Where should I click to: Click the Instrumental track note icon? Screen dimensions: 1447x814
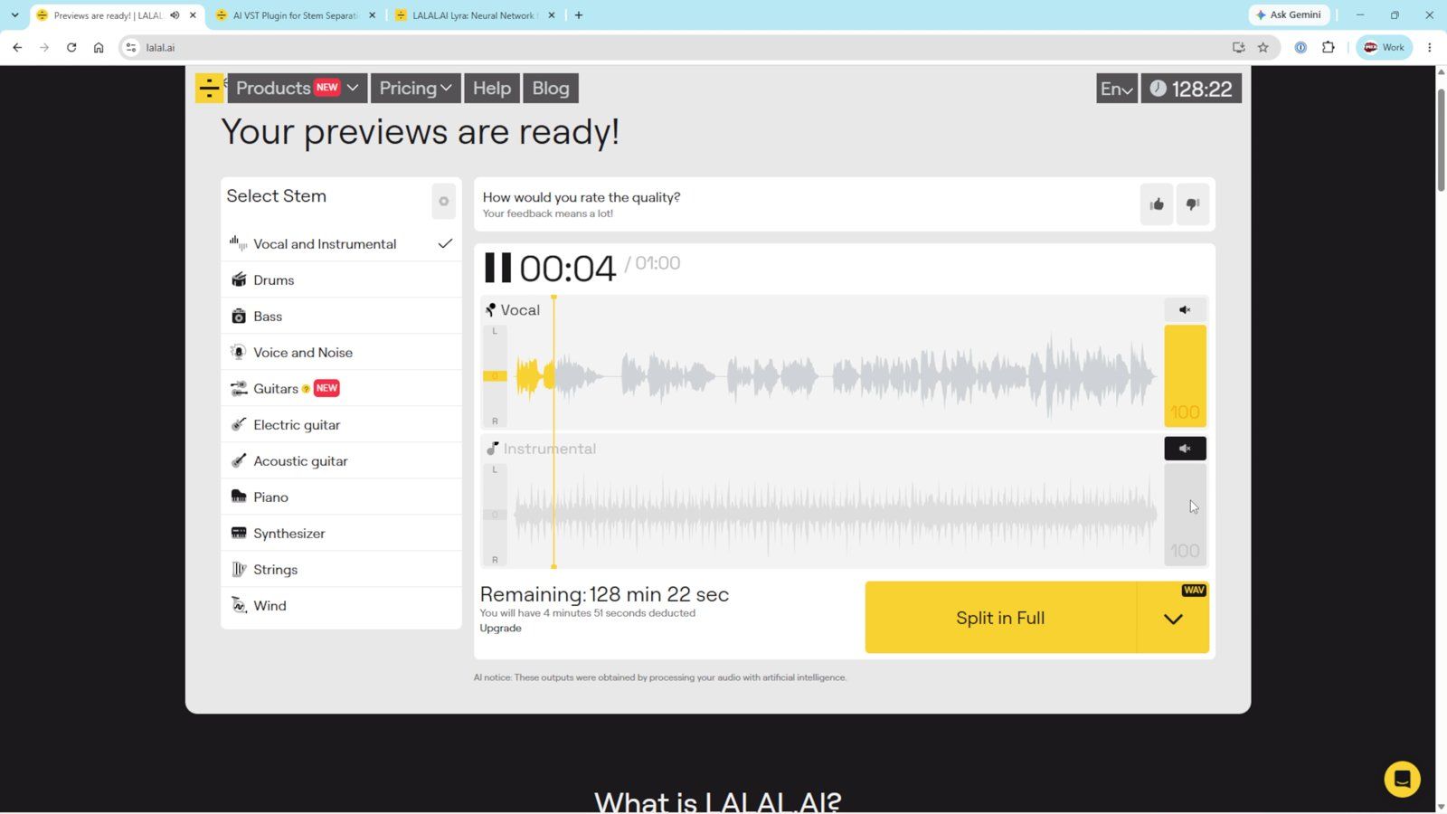[x=493, y=449]
